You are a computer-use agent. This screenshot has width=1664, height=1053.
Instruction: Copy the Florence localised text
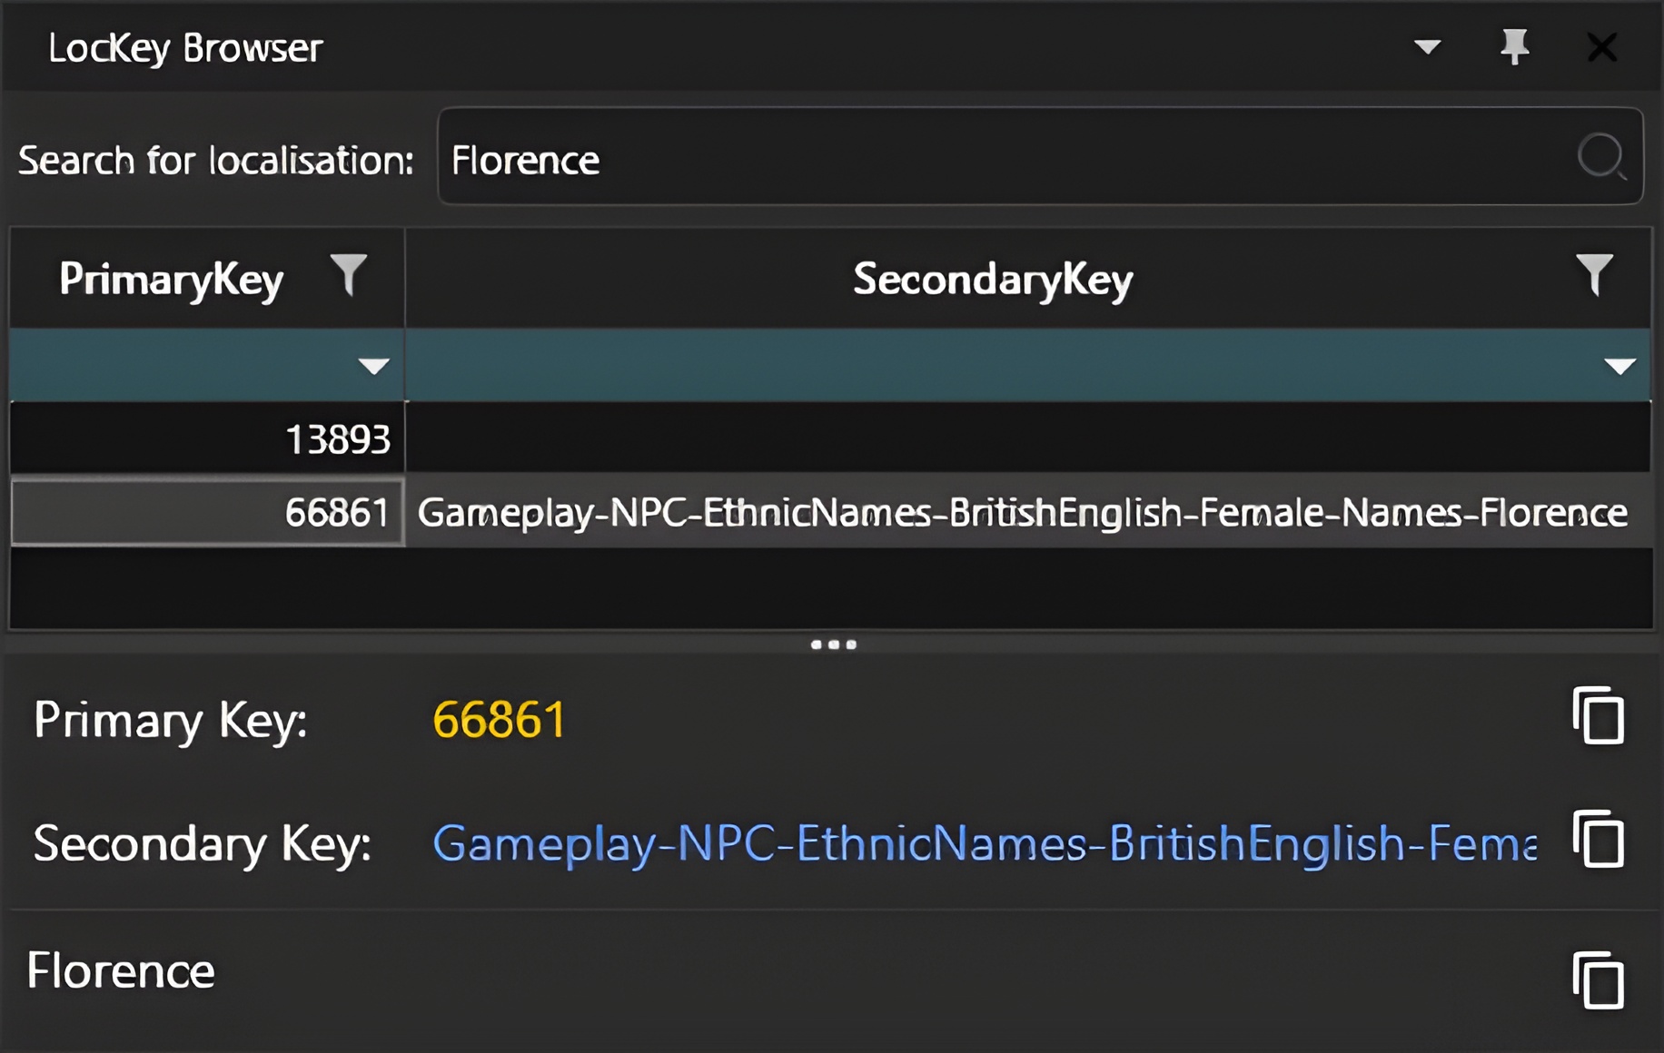click(x=1598, y=980)
